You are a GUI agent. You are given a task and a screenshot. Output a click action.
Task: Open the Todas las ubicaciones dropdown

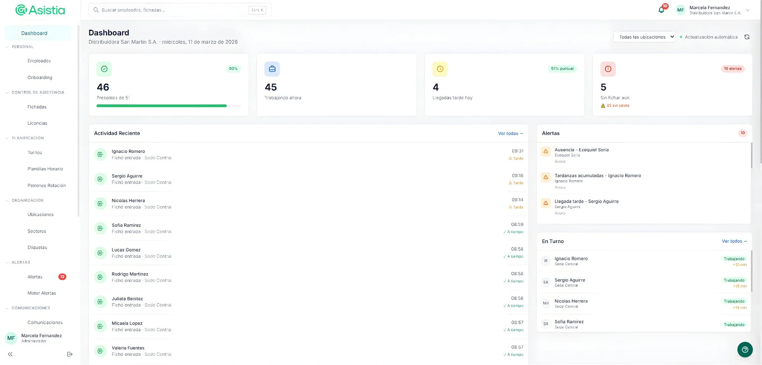(644, 37)
